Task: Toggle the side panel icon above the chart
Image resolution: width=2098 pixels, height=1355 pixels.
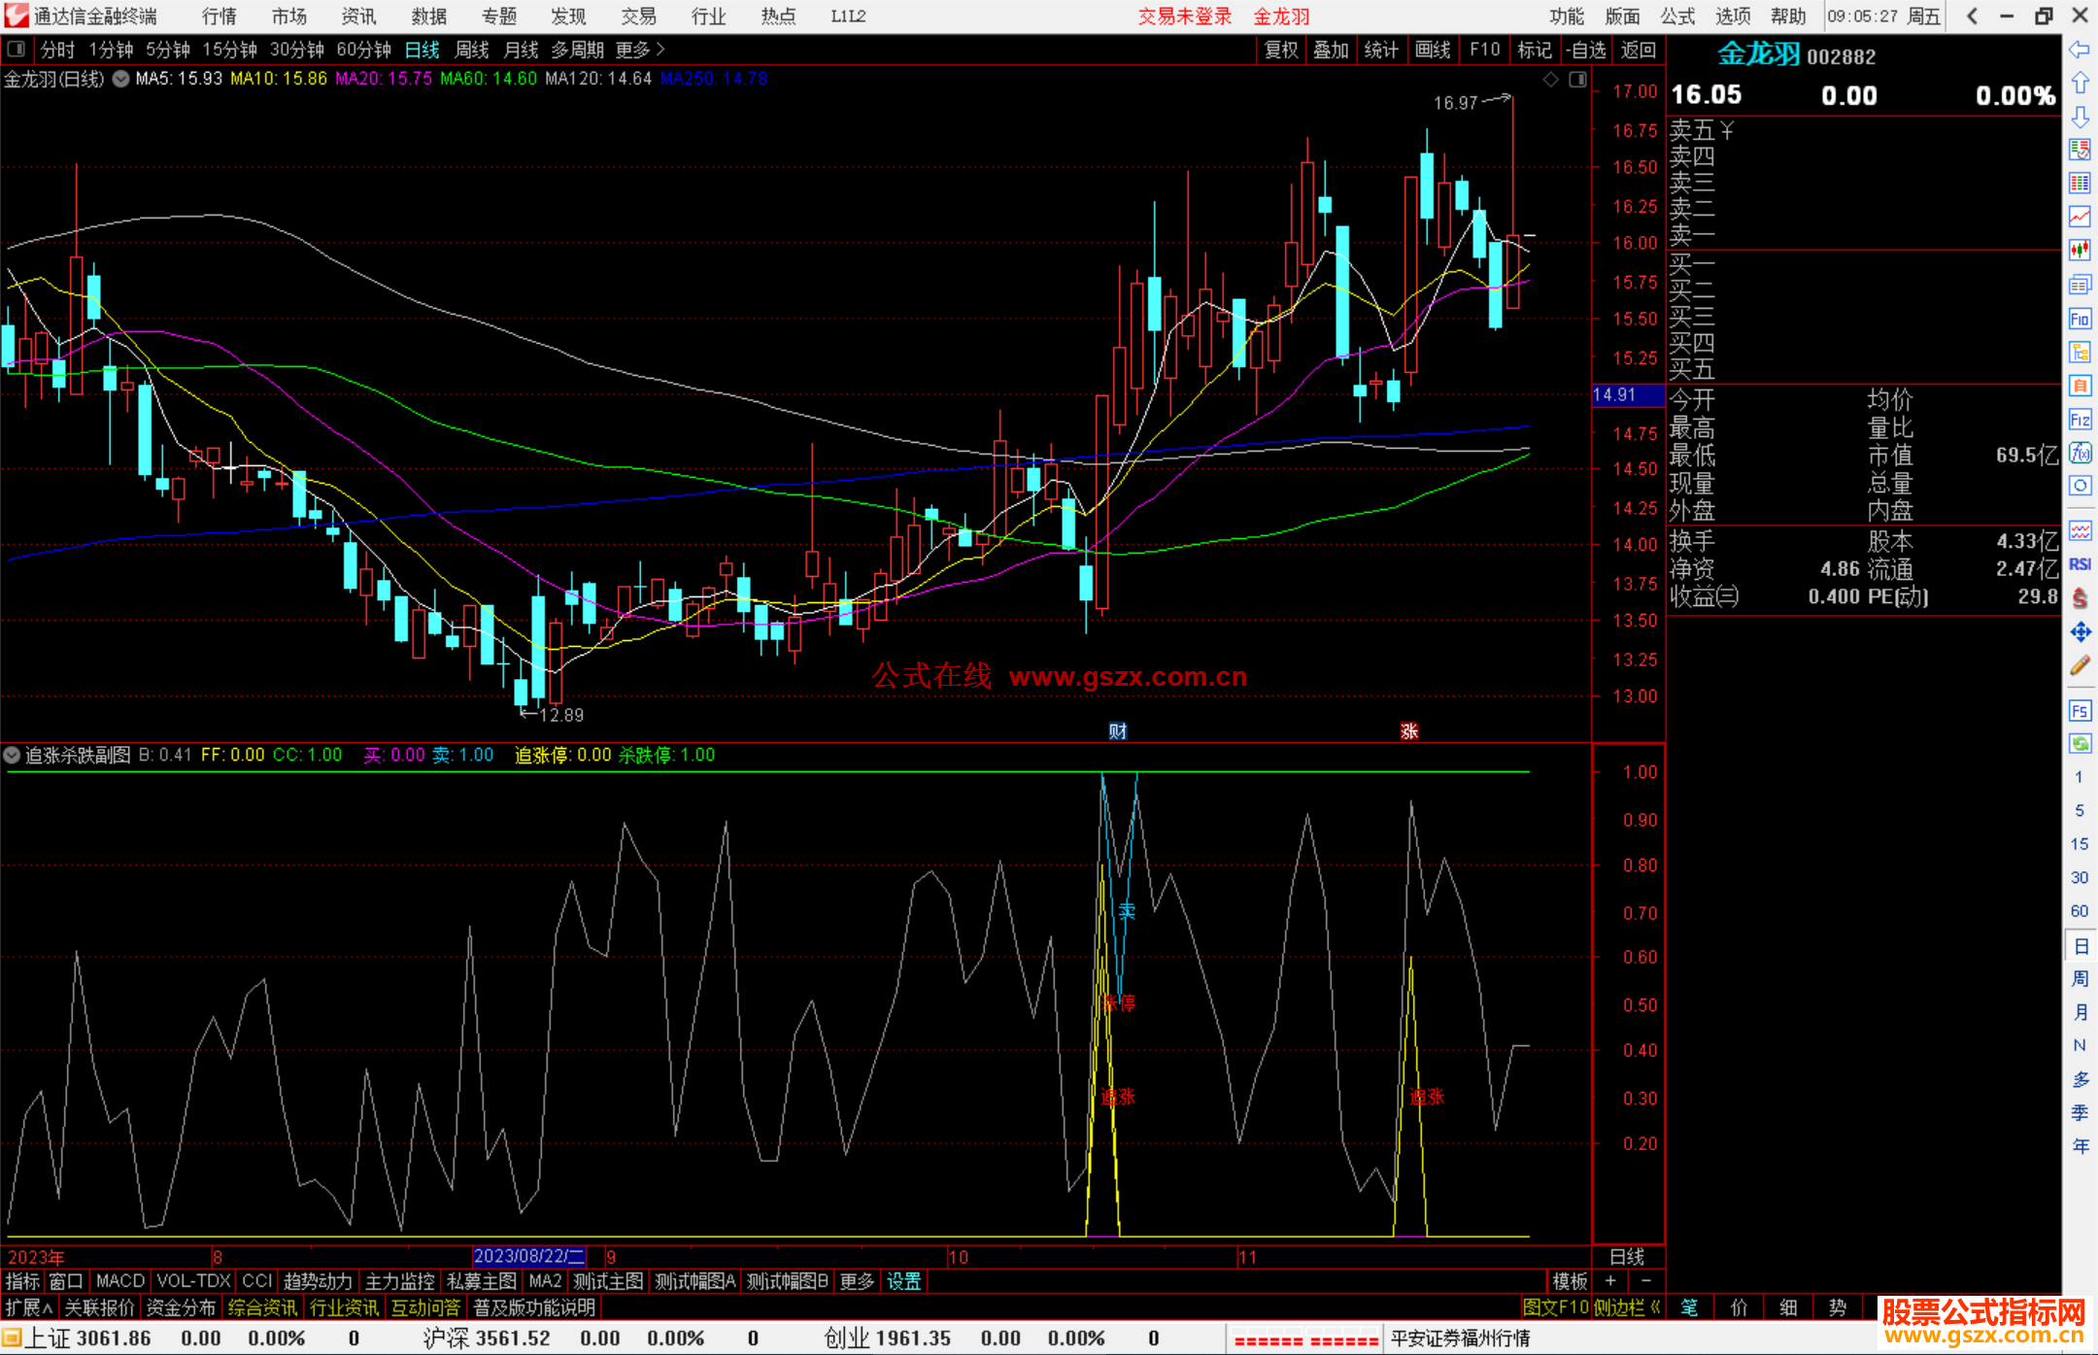Action: pyautogui.click(x=1578, y=80)
